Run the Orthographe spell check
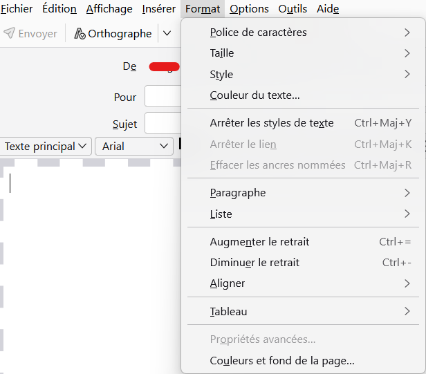Viewport: 426px width, 374px height. click(113, 33)
